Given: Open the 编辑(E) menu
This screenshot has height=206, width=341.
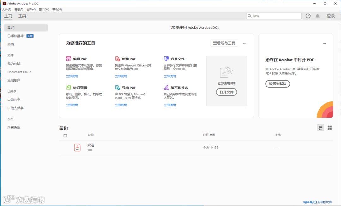Looking at the screenshot, I should tap(19, 9).
